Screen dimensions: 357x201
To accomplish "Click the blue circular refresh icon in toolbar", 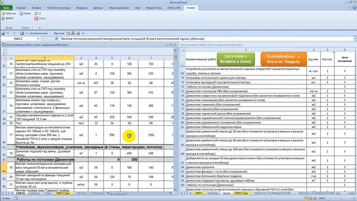I will 22,33.
